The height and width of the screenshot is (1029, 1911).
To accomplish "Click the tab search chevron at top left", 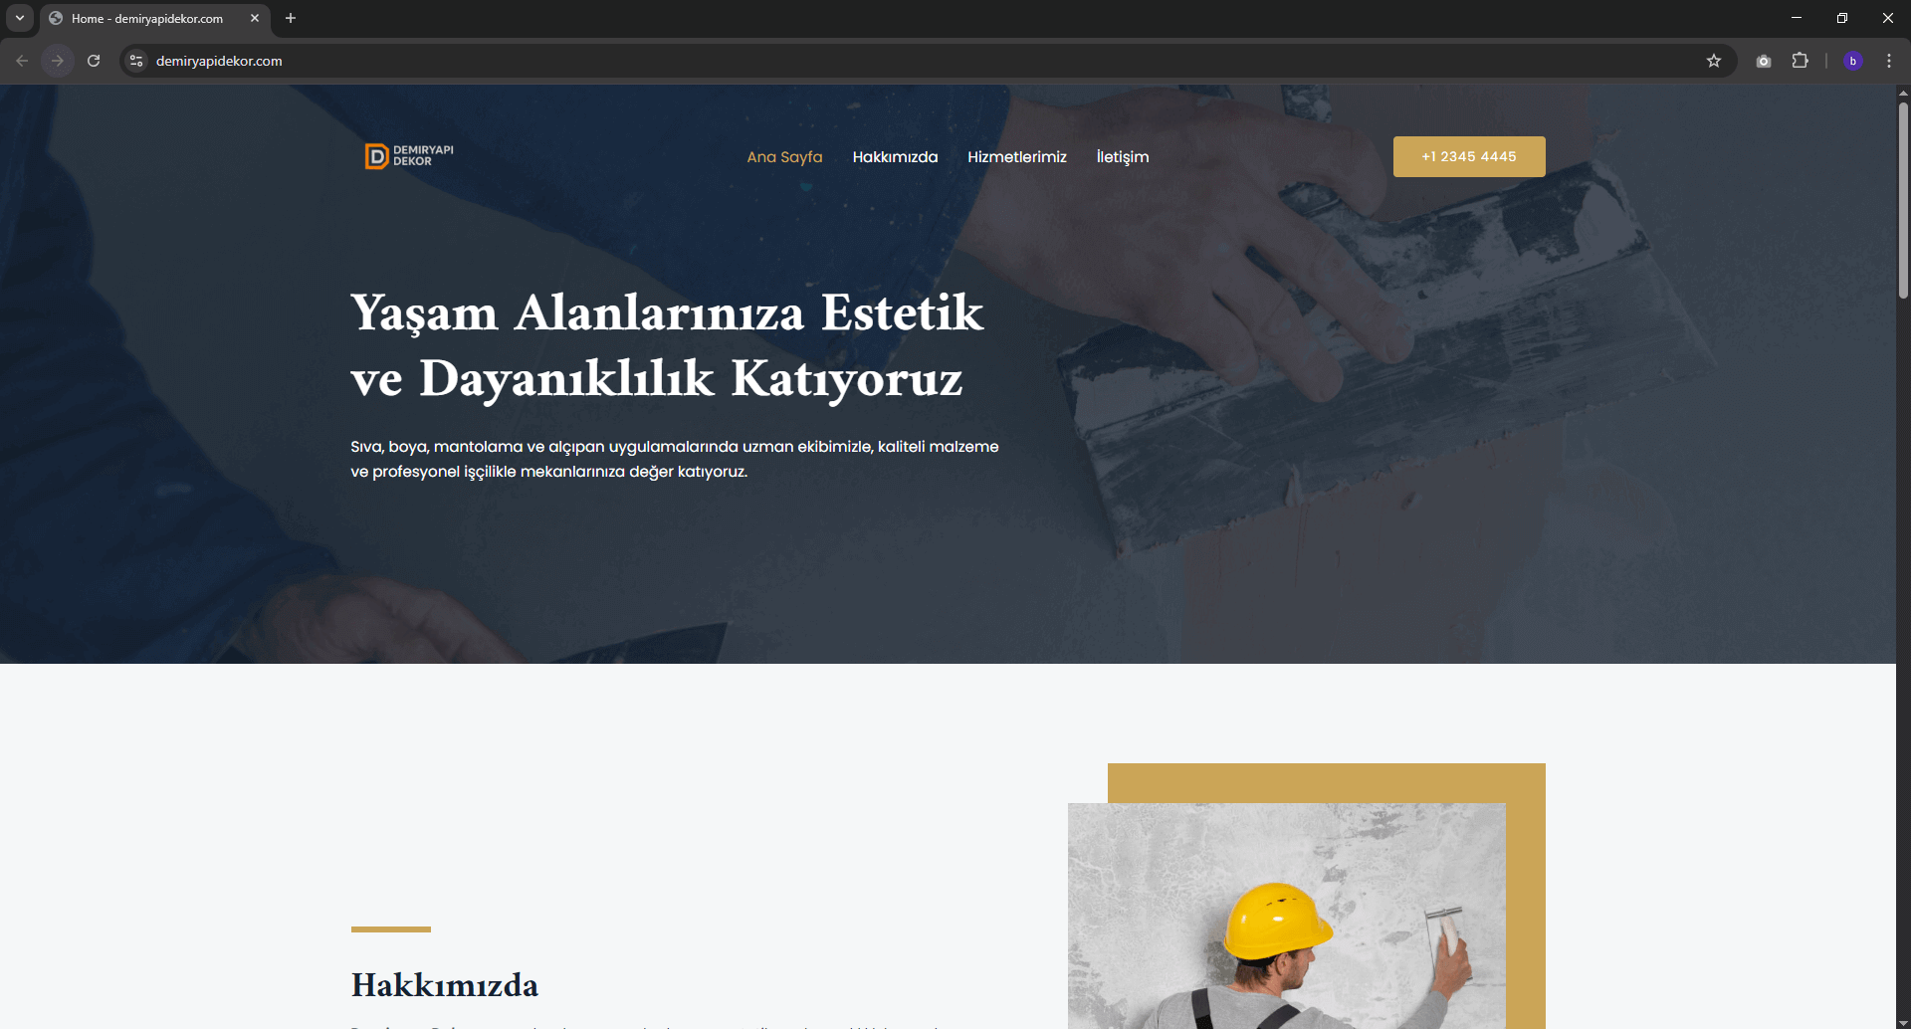I will [19, 17].
